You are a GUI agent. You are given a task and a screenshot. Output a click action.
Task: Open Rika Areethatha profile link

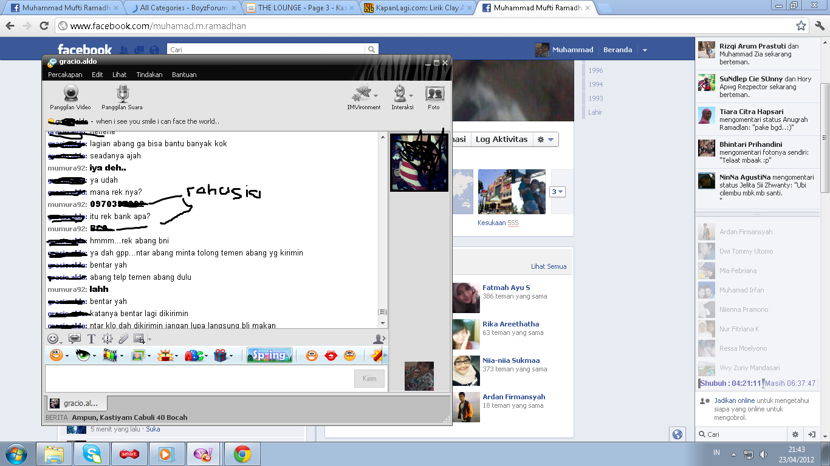click(511, 324)
